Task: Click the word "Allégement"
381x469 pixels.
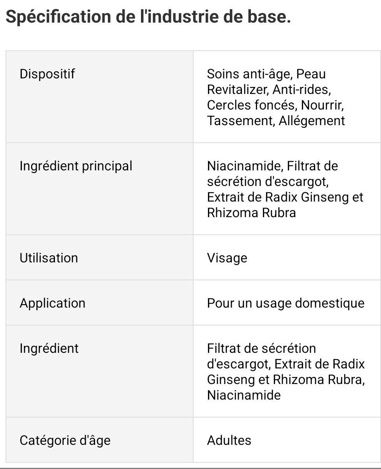Action: [x=312, y=120]
